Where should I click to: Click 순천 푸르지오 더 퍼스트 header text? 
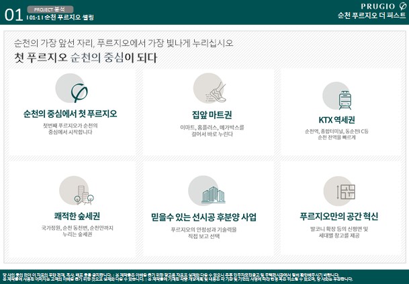click(x=371, y=15)
